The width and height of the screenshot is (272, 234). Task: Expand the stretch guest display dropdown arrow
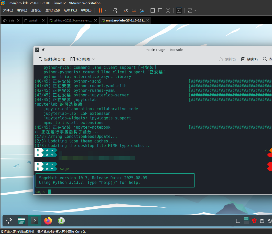(195, 10)
